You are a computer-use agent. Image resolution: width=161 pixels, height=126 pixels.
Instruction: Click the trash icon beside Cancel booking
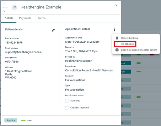click(x=117, y=38)
